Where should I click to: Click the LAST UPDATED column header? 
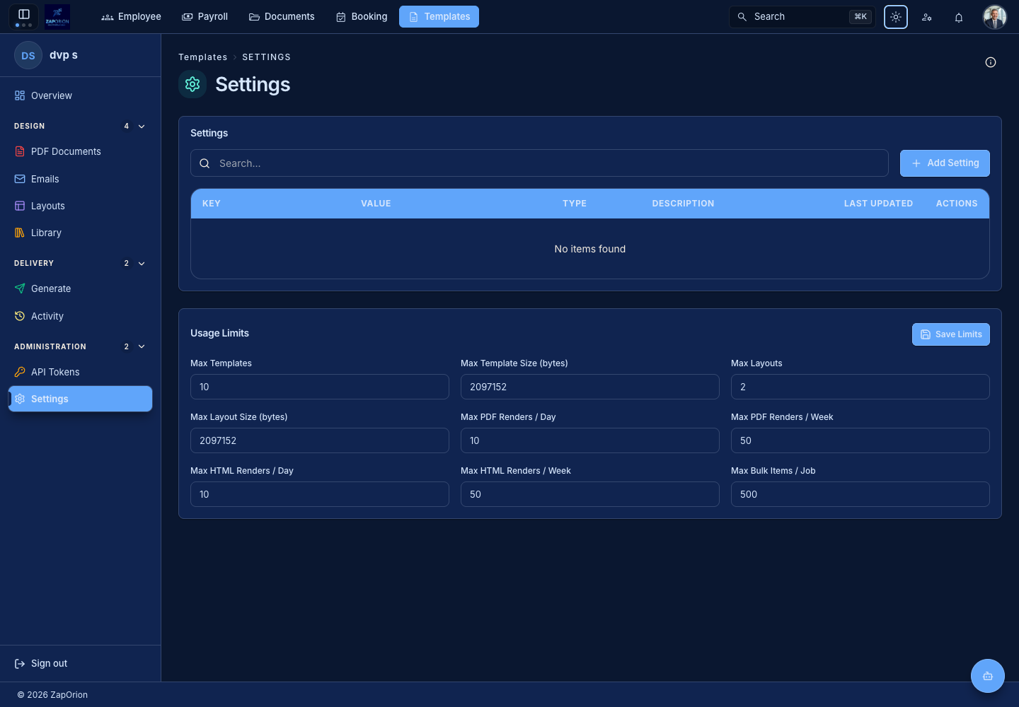point(878,204)
